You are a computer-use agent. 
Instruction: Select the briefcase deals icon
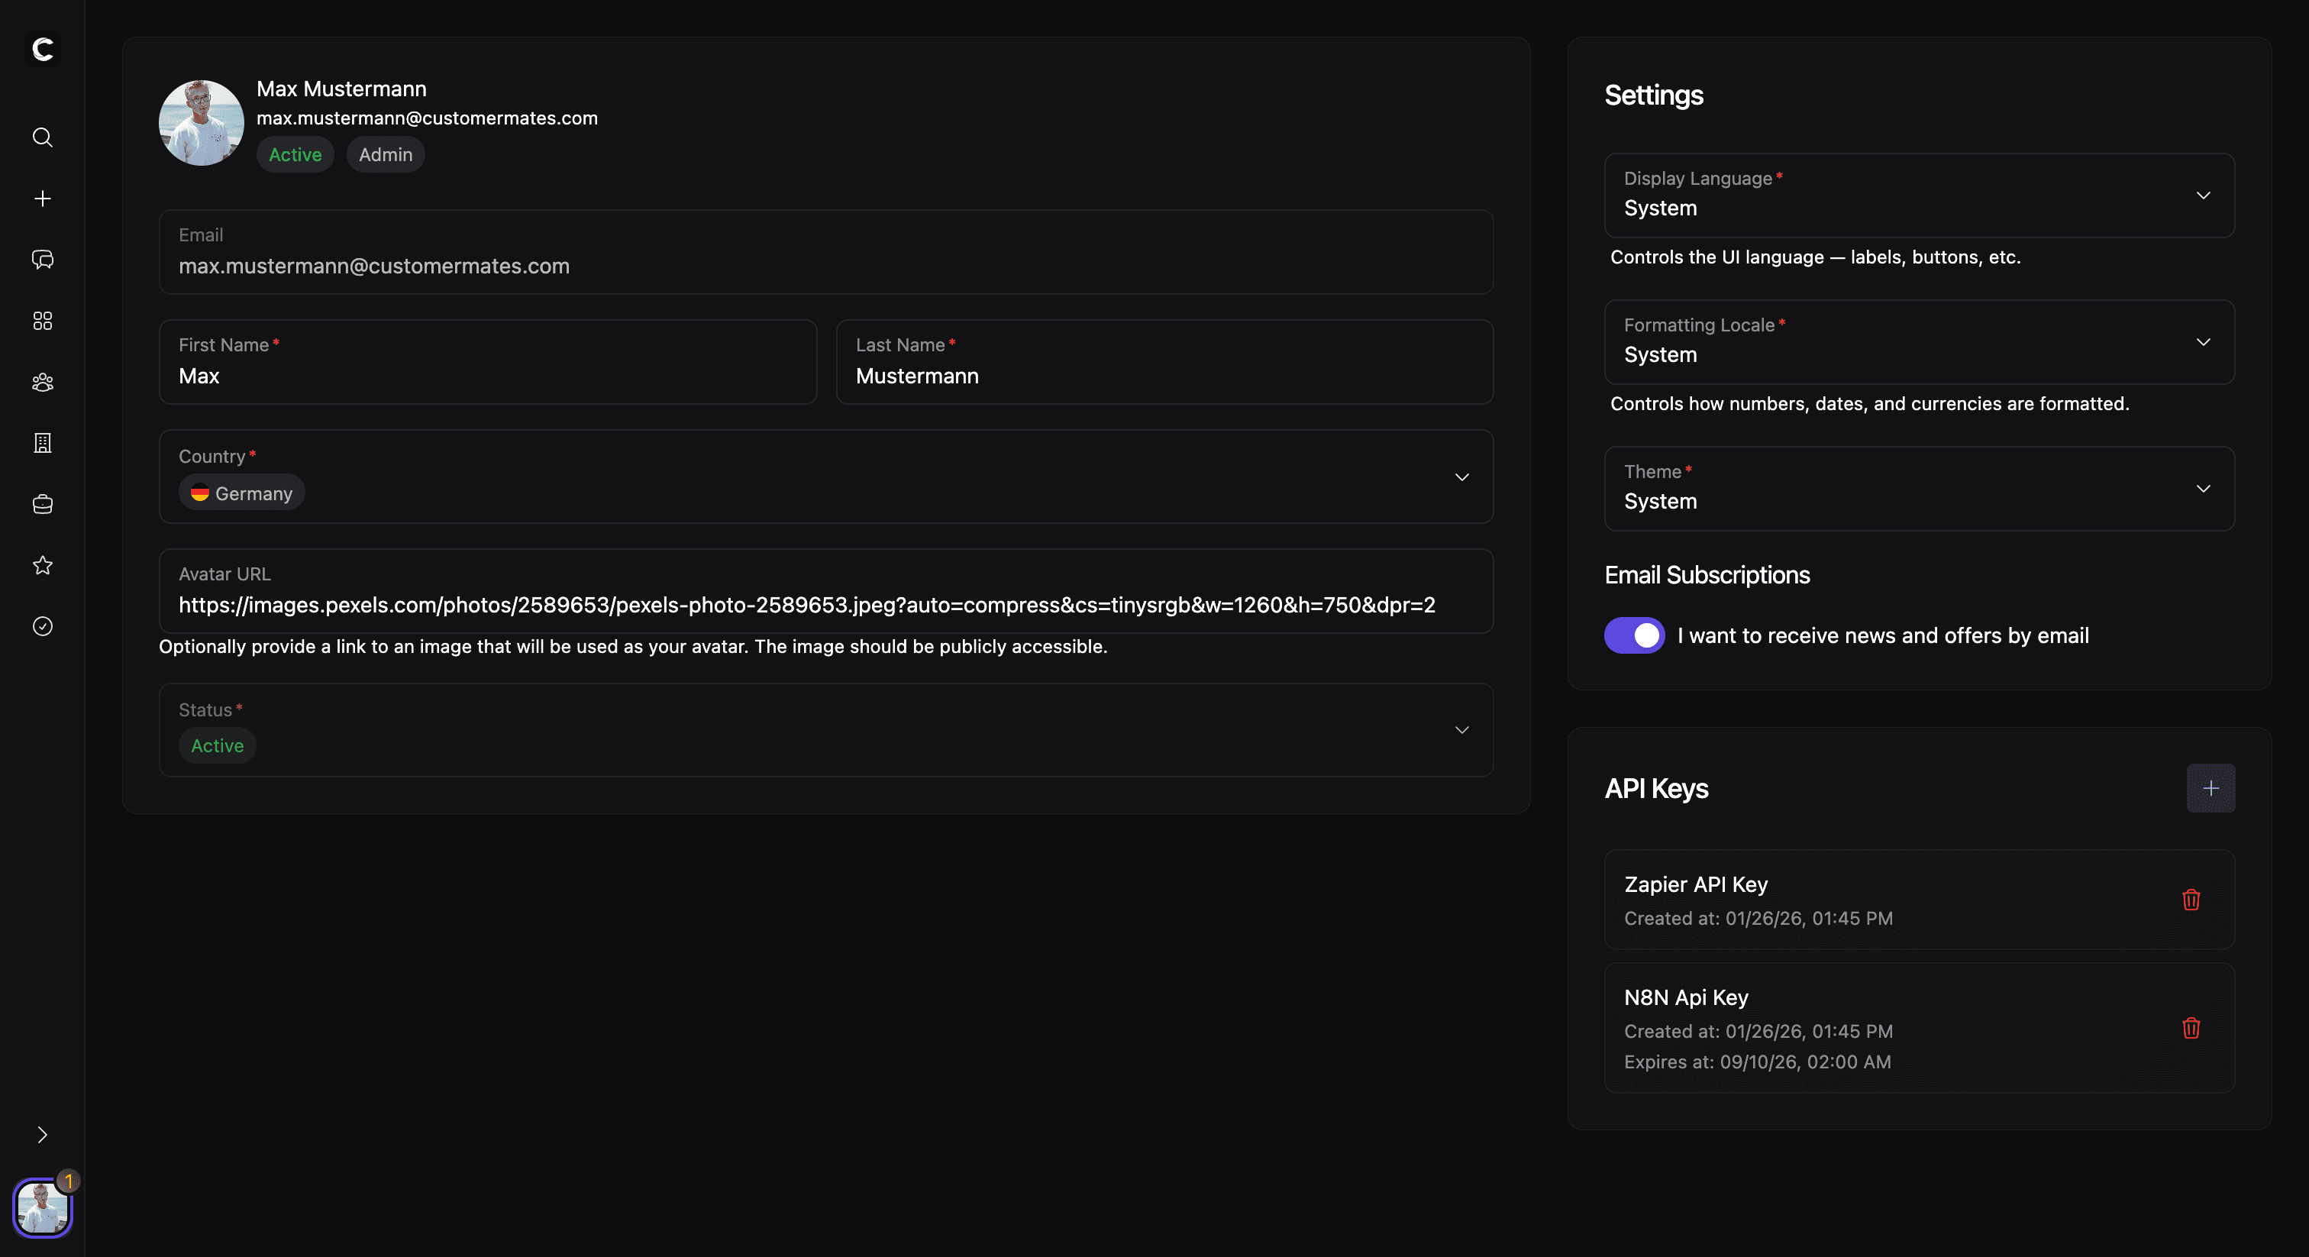[x=42, y=504]
